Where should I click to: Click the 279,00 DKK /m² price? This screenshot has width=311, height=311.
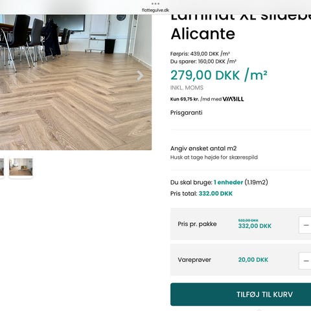coord(219,75)
